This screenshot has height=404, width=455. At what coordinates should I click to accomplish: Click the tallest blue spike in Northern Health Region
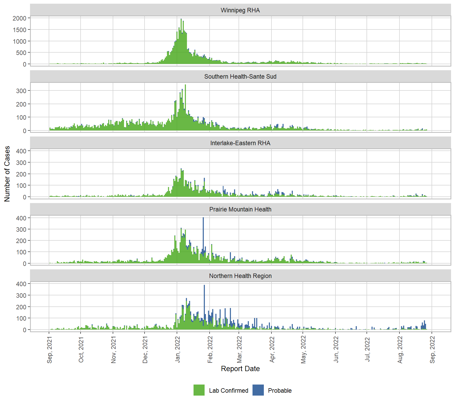coord(204,300)
